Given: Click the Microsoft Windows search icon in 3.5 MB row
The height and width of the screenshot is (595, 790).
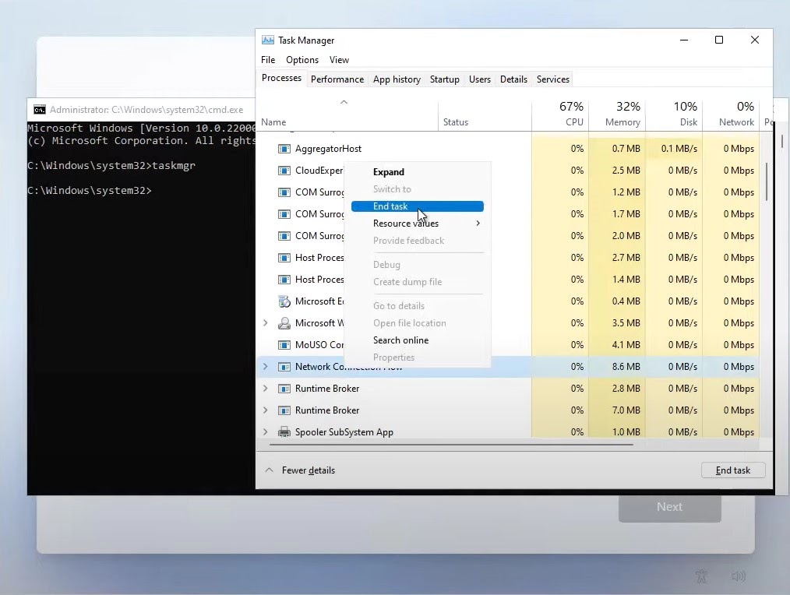Looking at the screenshot, I should tap(284, 323).
